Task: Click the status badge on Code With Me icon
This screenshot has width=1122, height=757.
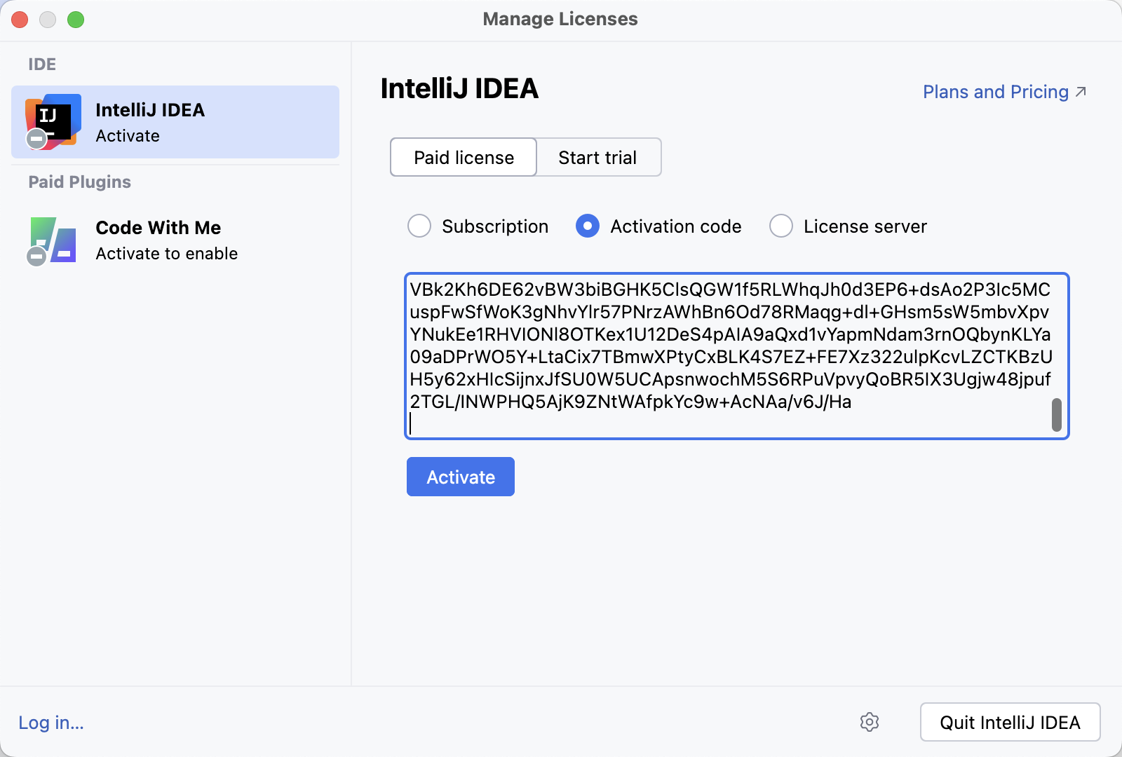Action: tap(36, 255)
